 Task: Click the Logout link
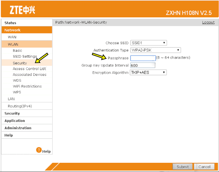coord(208,22)
